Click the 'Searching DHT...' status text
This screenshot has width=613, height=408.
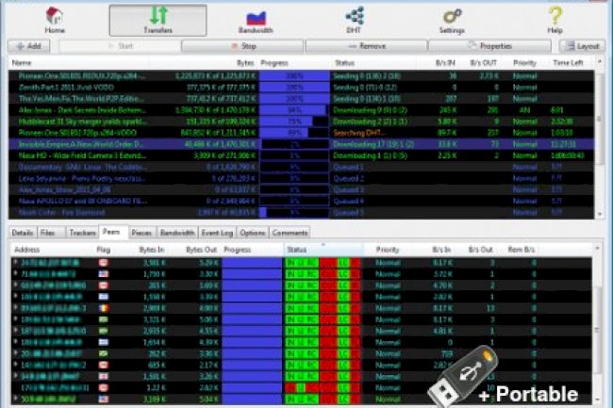(x=359, y=133)
